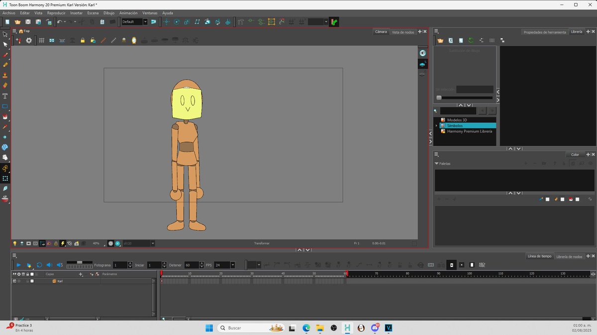Select the Brush tool

pyautogui.click(x=5, y=55)
